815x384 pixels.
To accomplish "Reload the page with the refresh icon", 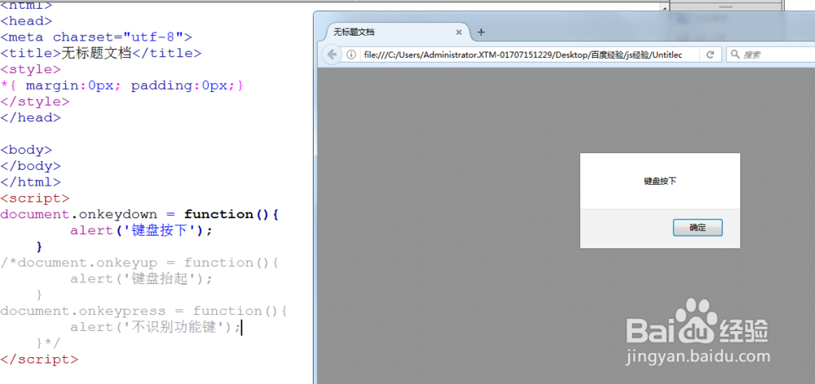I will click(x=710, y=55).
